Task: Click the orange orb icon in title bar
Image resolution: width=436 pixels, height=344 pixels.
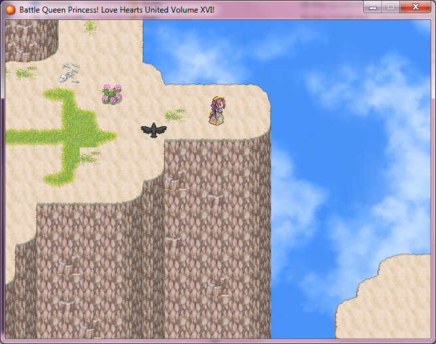Action: coord(11,9)
